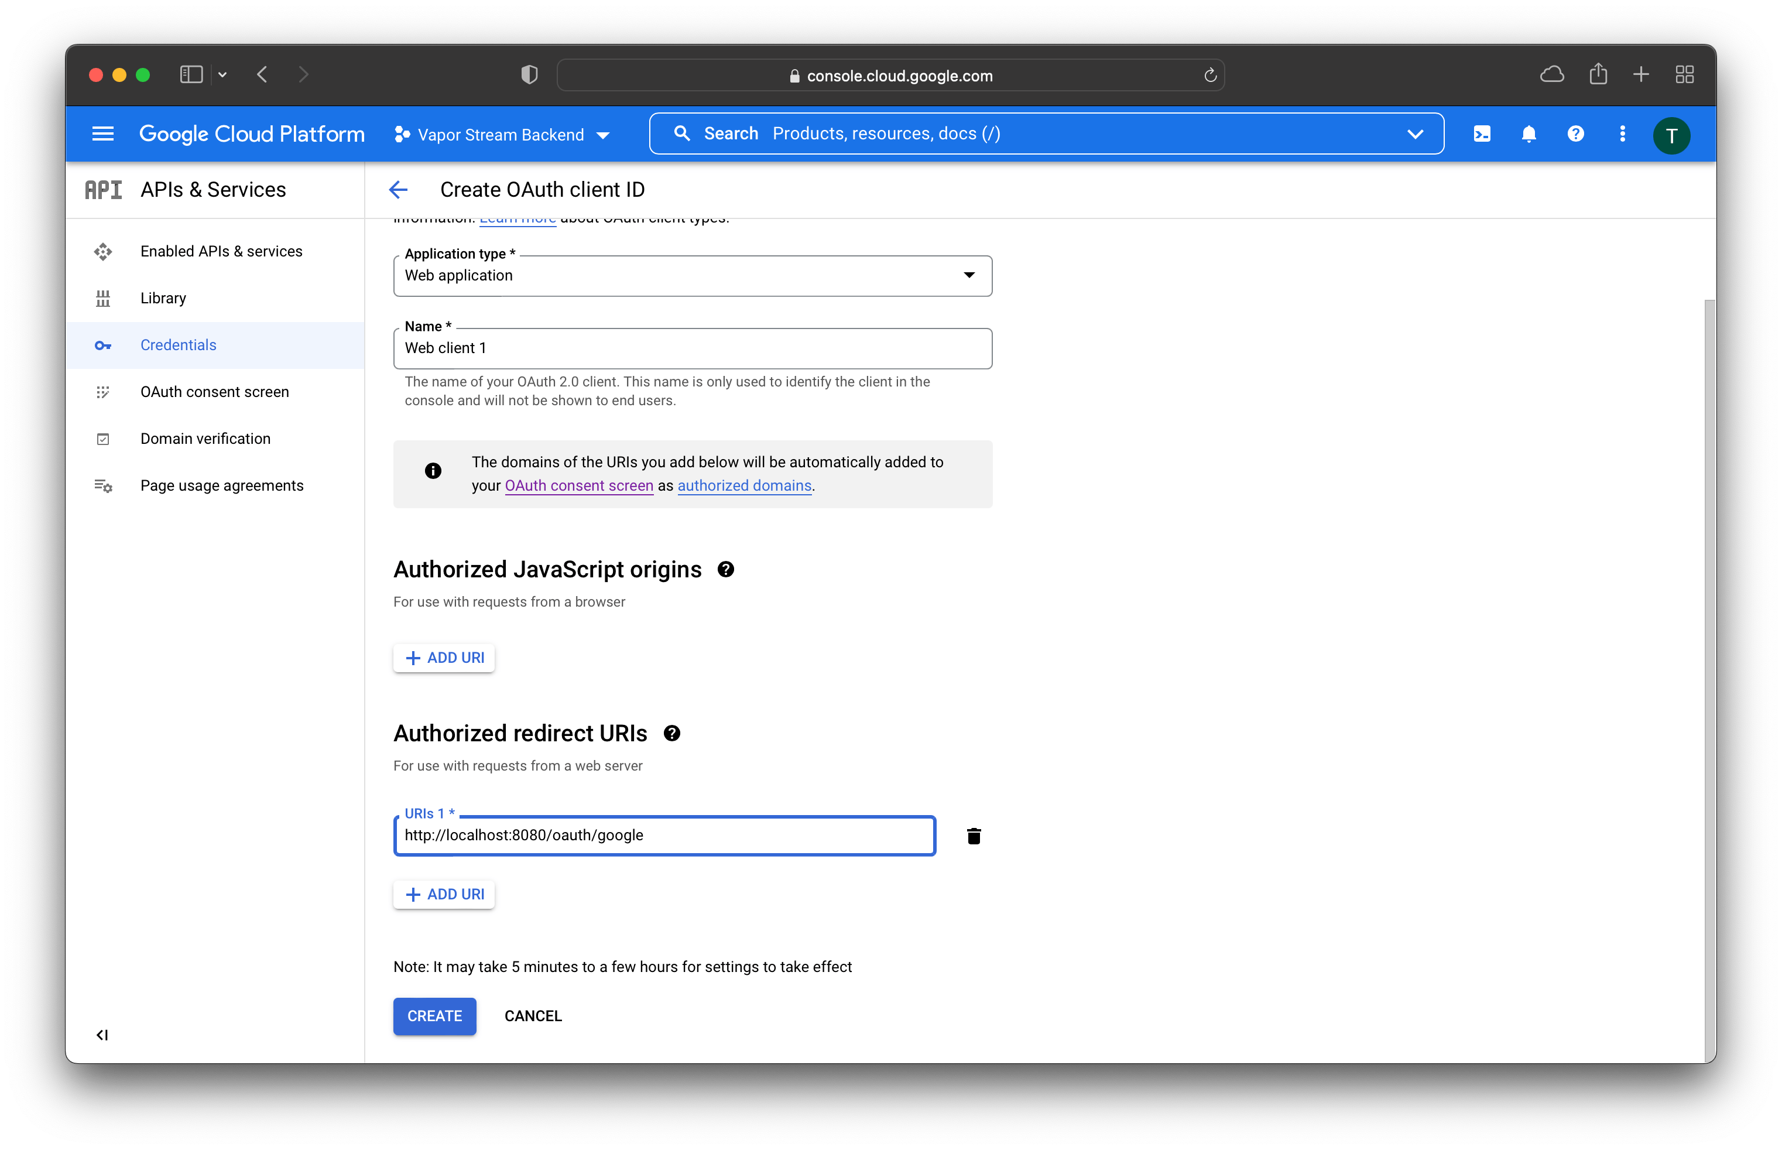The image size is (1782, 1150).
Task: Select the Credentials menu item
Action: click(179, 344)
